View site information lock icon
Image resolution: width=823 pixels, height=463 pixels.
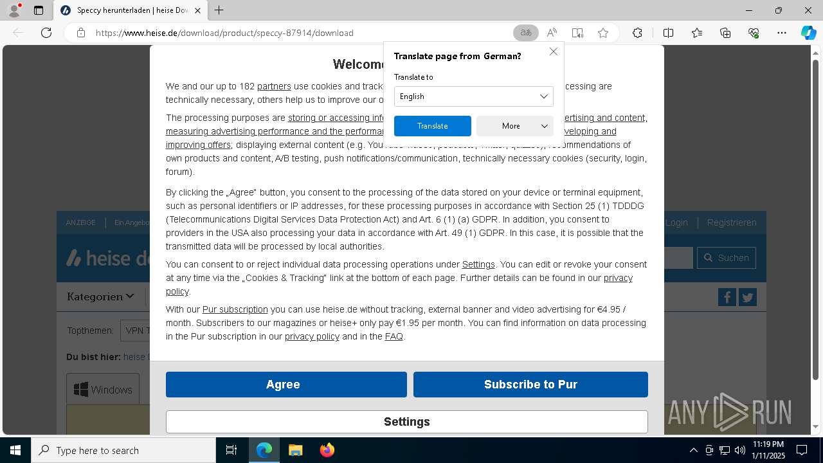point(80,33)
